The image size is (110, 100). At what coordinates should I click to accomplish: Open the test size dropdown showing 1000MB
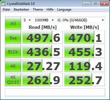[44, 20]
